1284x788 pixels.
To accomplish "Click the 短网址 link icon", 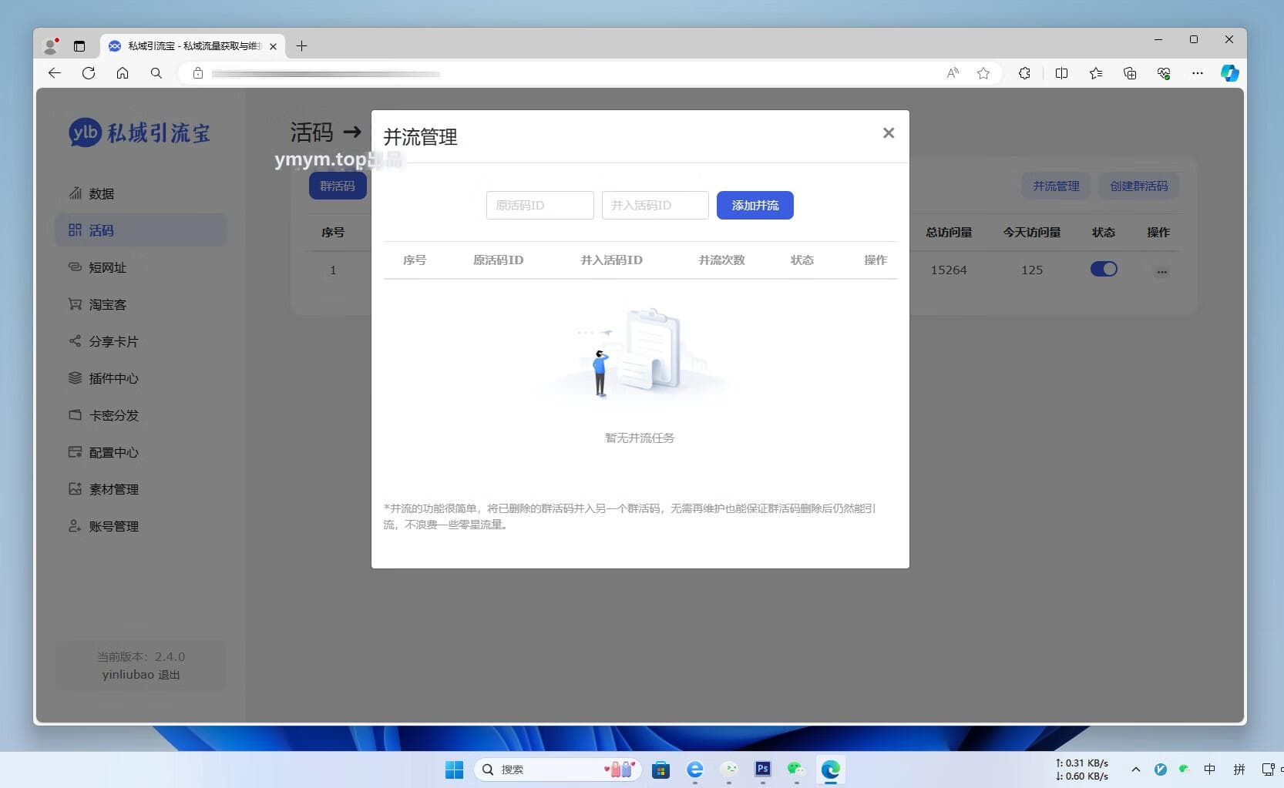I will (x=75, y=267).
